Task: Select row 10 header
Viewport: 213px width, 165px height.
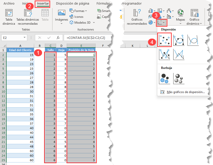Action: point(3,92)
